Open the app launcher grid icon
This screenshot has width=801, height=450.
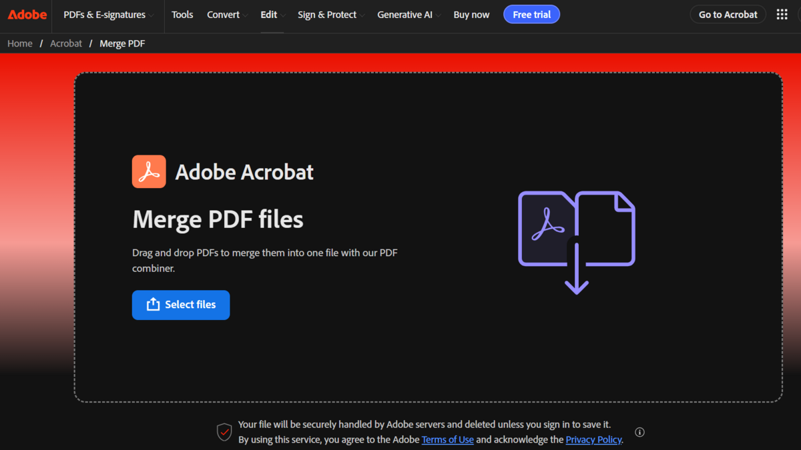click(x=782, y=13)
